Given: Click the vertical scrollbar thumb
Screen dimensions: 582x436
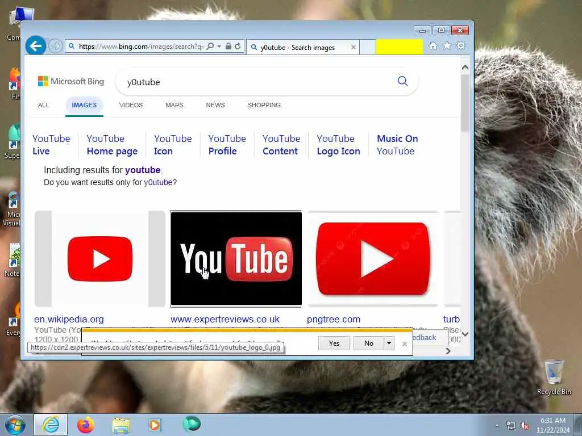Looking at the screenshot, I should click(x=465, y=103).
